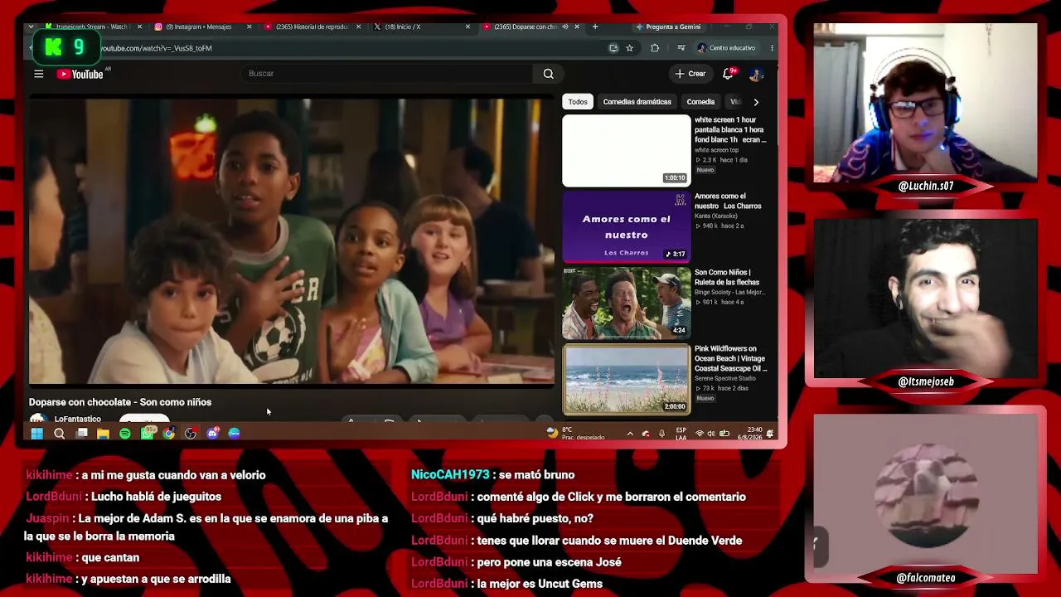Submit search with magnifier button
Screen dimensions: 1061x597
pyautogui.click(x=548, y=74)
